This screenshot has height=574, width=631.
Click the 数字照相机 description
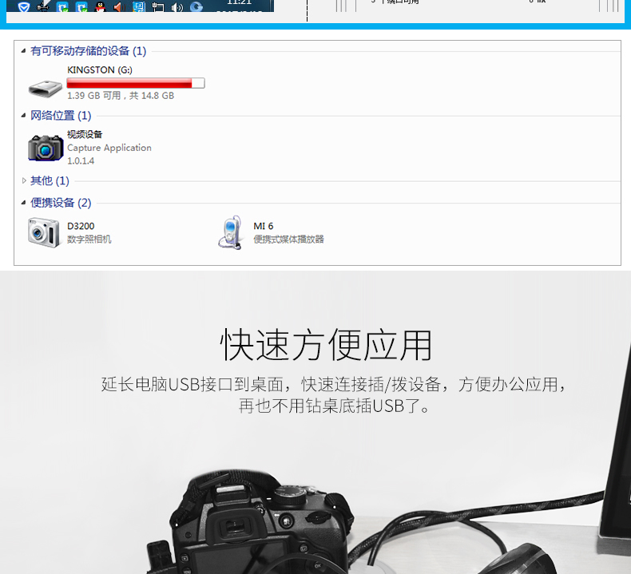[x=89, y=239]
